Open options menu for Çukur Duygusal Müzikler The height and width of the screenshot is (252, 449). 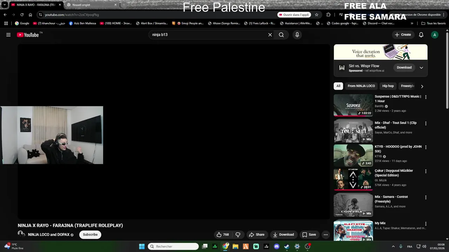click(426, 171)
